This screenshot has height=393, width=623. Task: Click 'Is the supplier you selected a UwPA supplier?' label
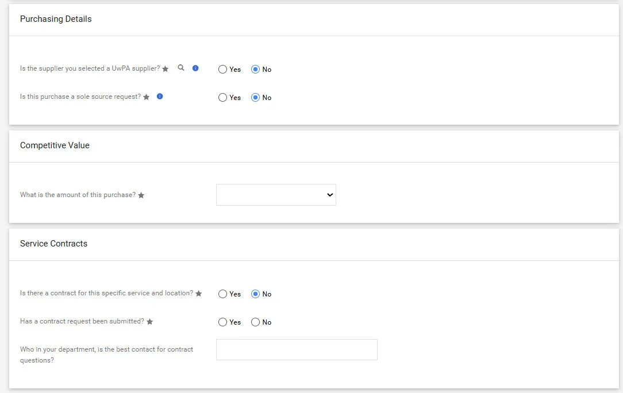point(90,68)
